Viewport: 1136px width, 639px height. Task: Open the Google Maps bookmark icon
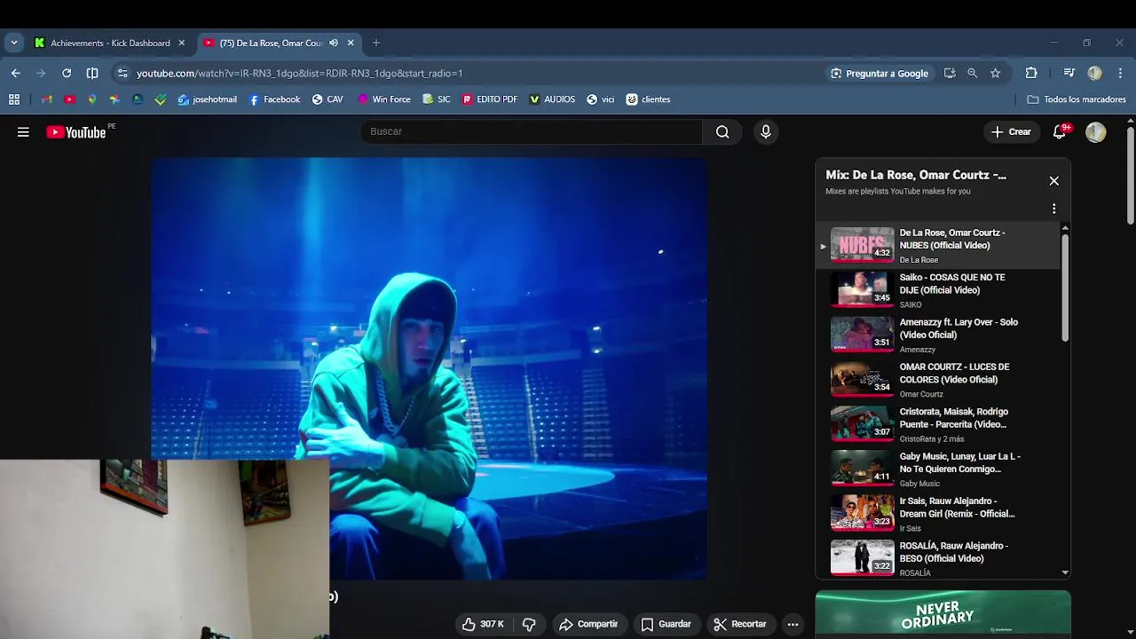click(x=91, y=99)
